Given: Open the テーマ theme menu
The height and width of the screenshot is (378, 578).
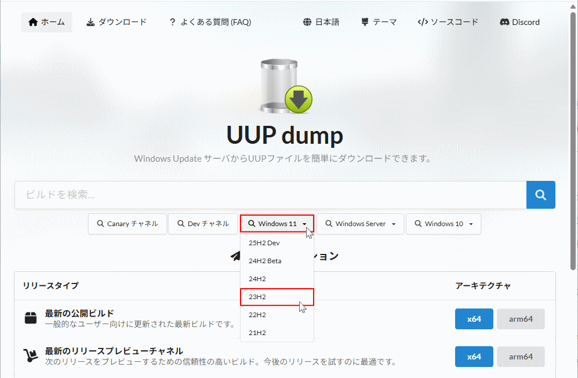Looking at the screenshot, I should [379, 22].
